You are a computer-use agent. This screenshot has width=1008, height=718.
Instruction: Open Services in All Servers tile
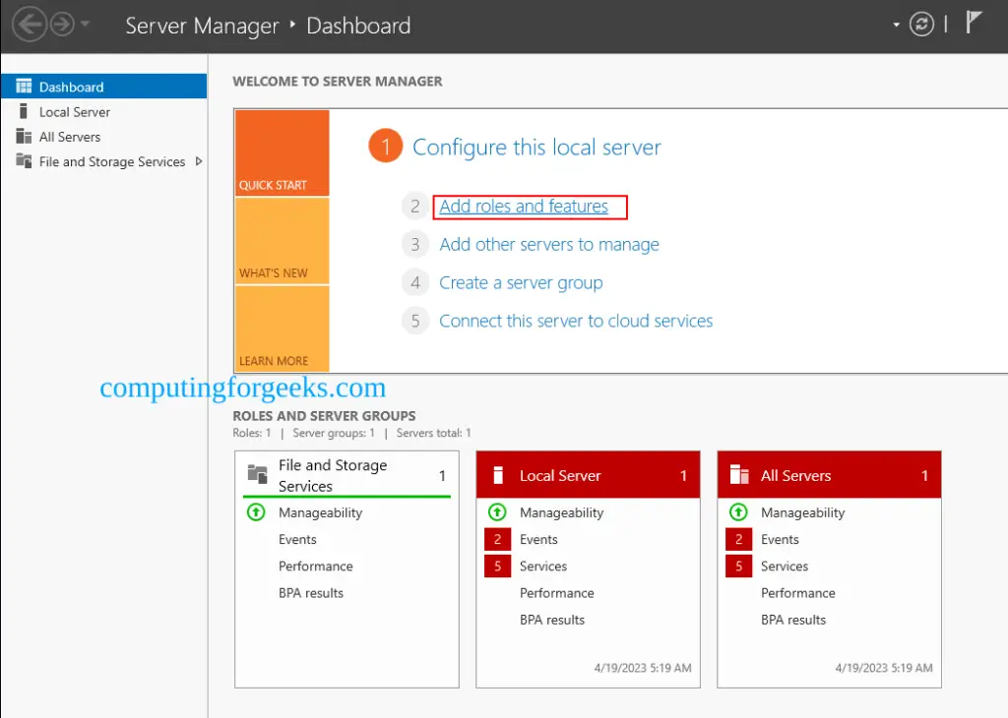[x=785, y=567]
